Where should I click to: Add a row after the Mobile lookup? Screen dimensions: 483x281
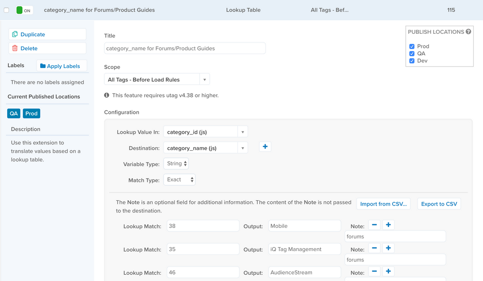click(388, 225)
